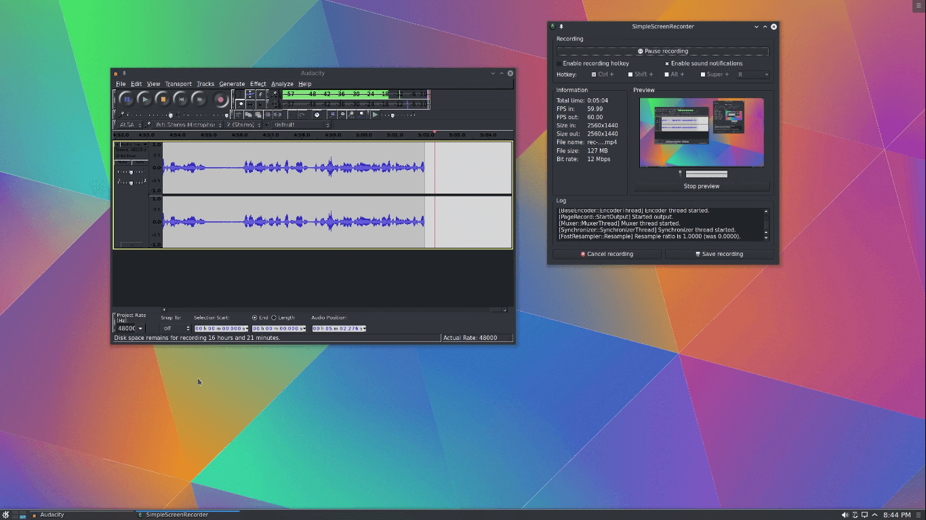The width and height of the screenshot is (926, 520).
Task: Skip to Start of the track
Action: [181, 100]
